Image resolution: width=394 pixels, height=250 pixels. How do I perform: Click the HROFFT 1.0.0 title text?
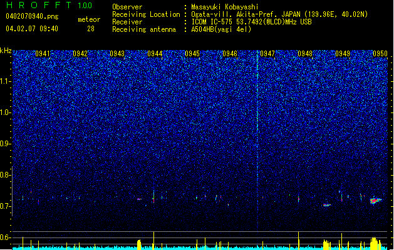tap(49, 5)
